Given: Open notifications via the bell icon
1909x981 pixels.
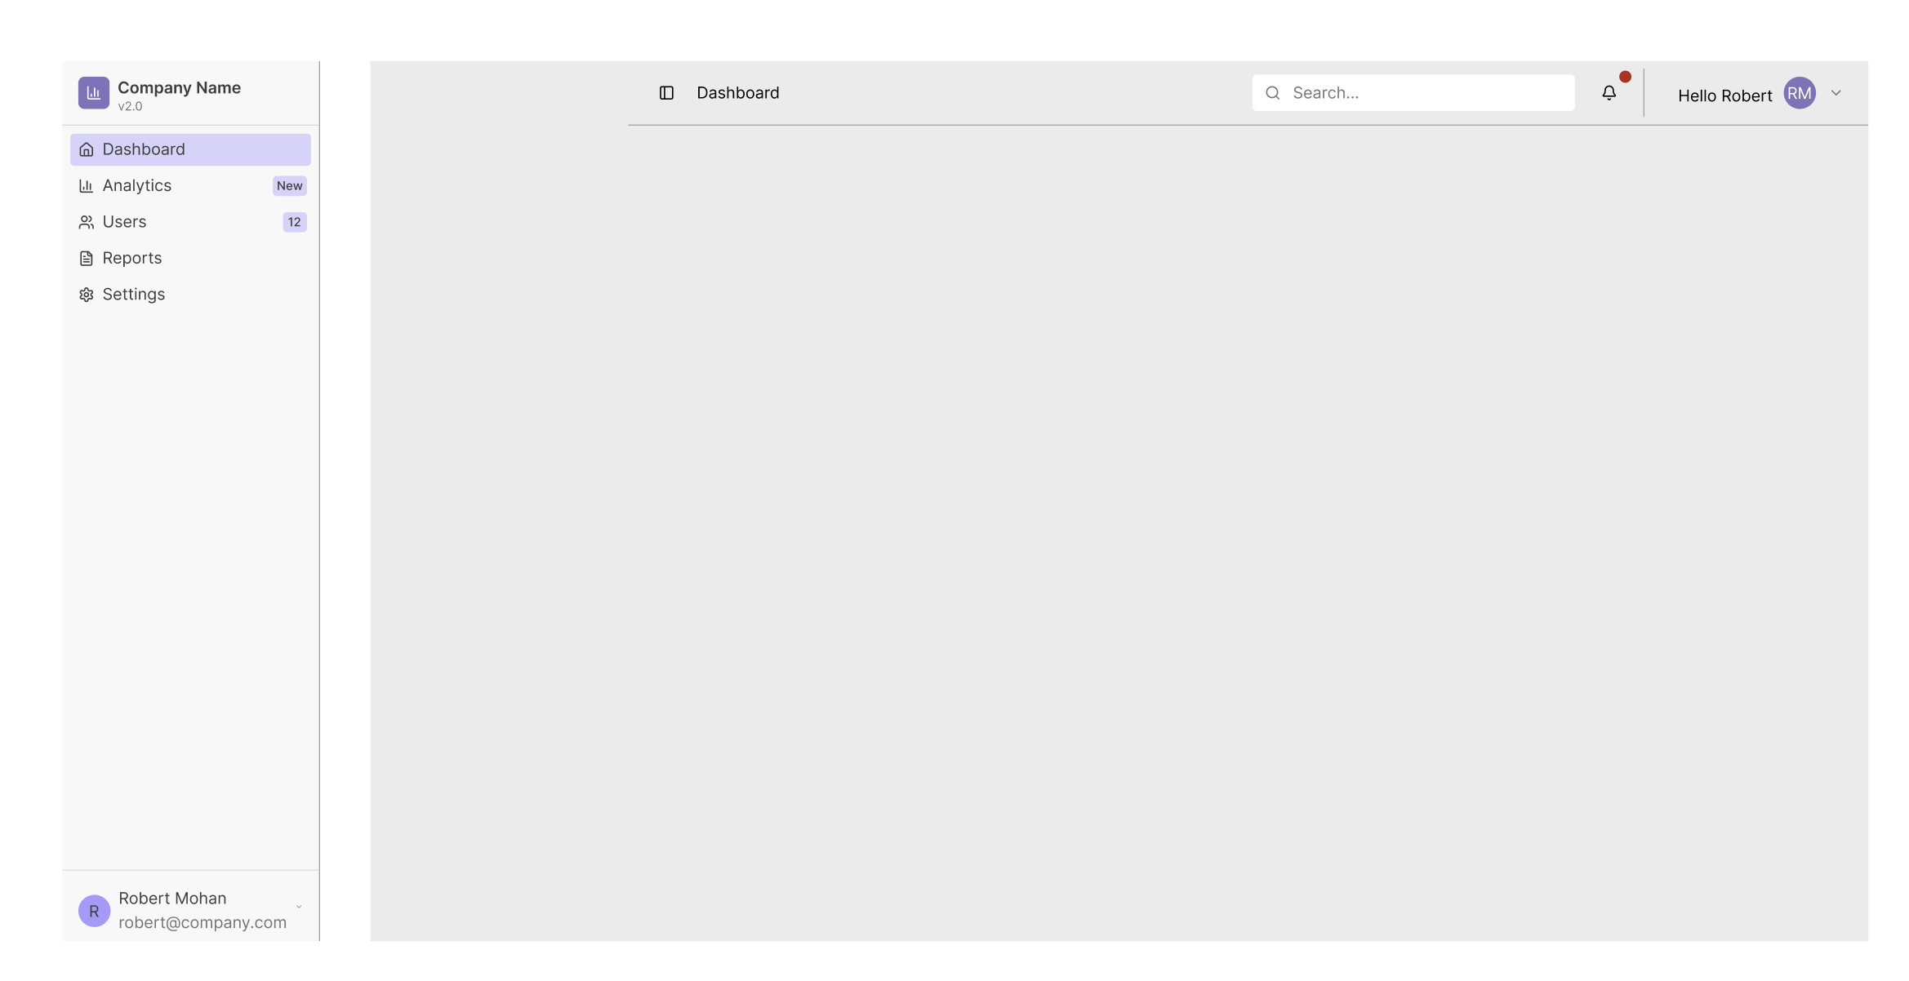Looking at the screenshot, I should tap(1609, 93).
